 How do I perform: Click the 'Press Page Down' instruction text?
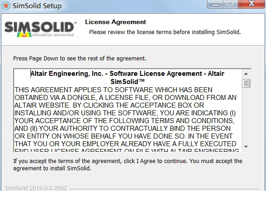pyautogui.click(x=80, y=59)
